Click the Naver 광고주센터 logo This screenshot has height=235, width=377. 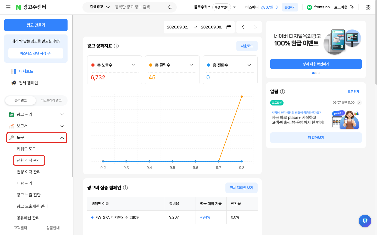(31, 7)
